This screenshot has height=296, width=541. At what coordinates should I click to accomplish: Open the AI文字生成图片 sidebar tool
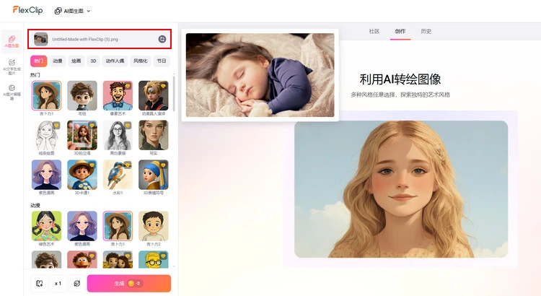tap(12, 66)
